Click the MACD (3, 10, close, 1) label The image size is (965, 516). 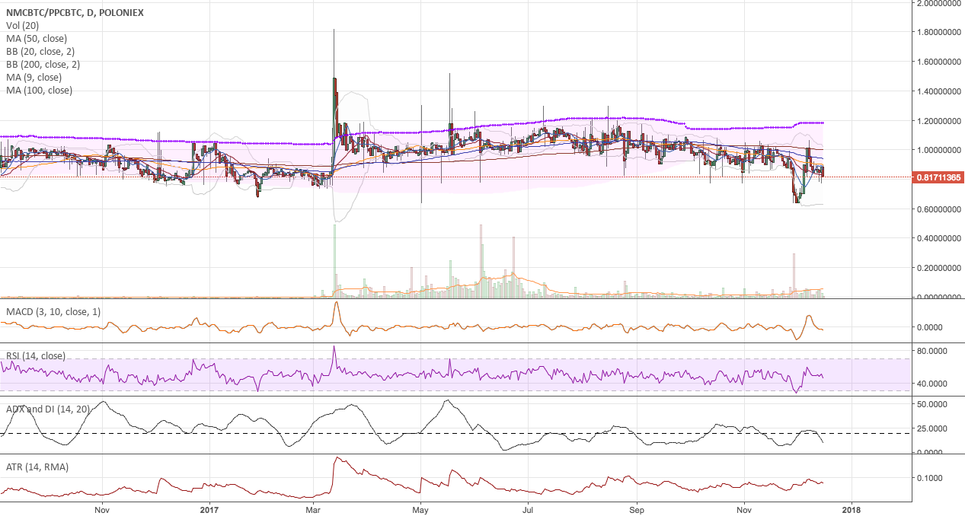tap(53, 312)
